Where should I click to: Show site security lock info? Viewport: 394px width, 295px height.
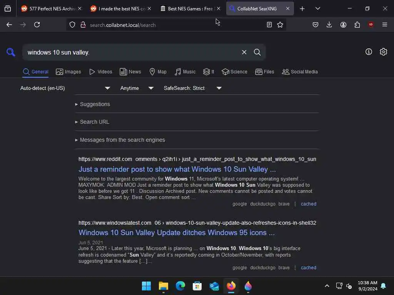click(x=83, y=25)
